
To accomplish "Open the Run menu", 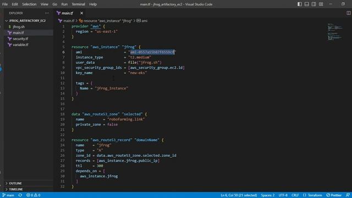I will click(x=64, y=4).
